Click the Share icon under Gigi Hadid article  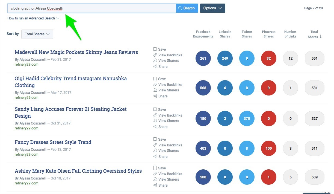pos(162,96)
